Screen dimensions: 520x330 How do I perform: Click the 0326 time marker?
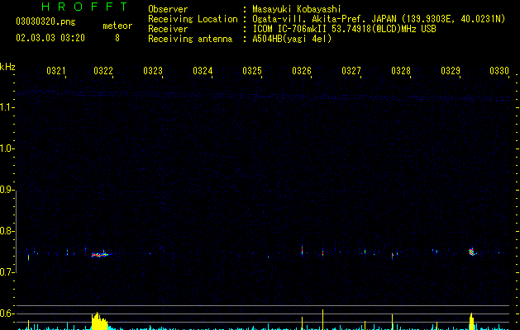(x=302, y=71)
